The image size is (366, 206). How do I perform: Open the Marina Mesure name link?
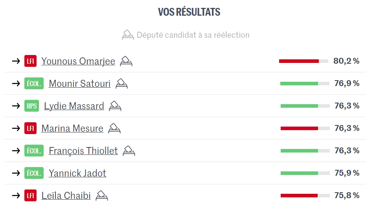[x=72, y=128]
